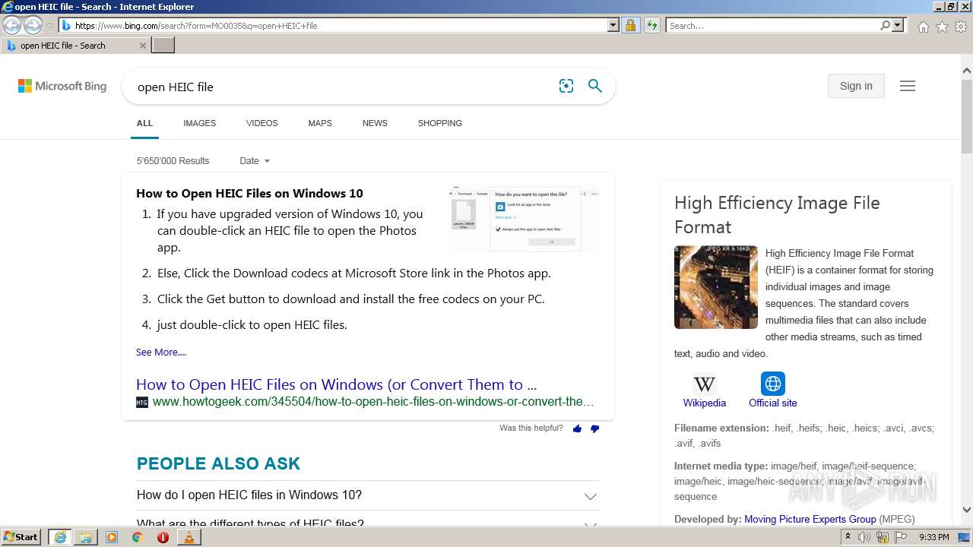Click the volume speaker tray icon

pyautogui.click(x=864, y=537)
